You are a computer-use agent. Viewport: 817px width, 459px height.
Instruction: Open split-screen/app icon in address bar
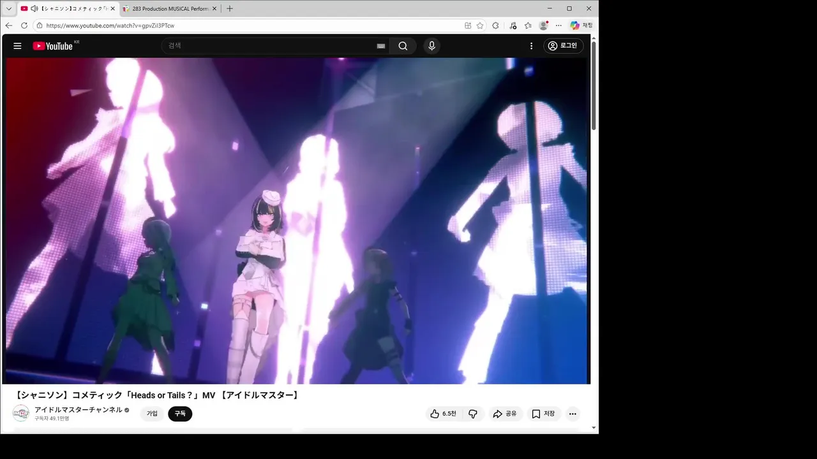(468, 25)
